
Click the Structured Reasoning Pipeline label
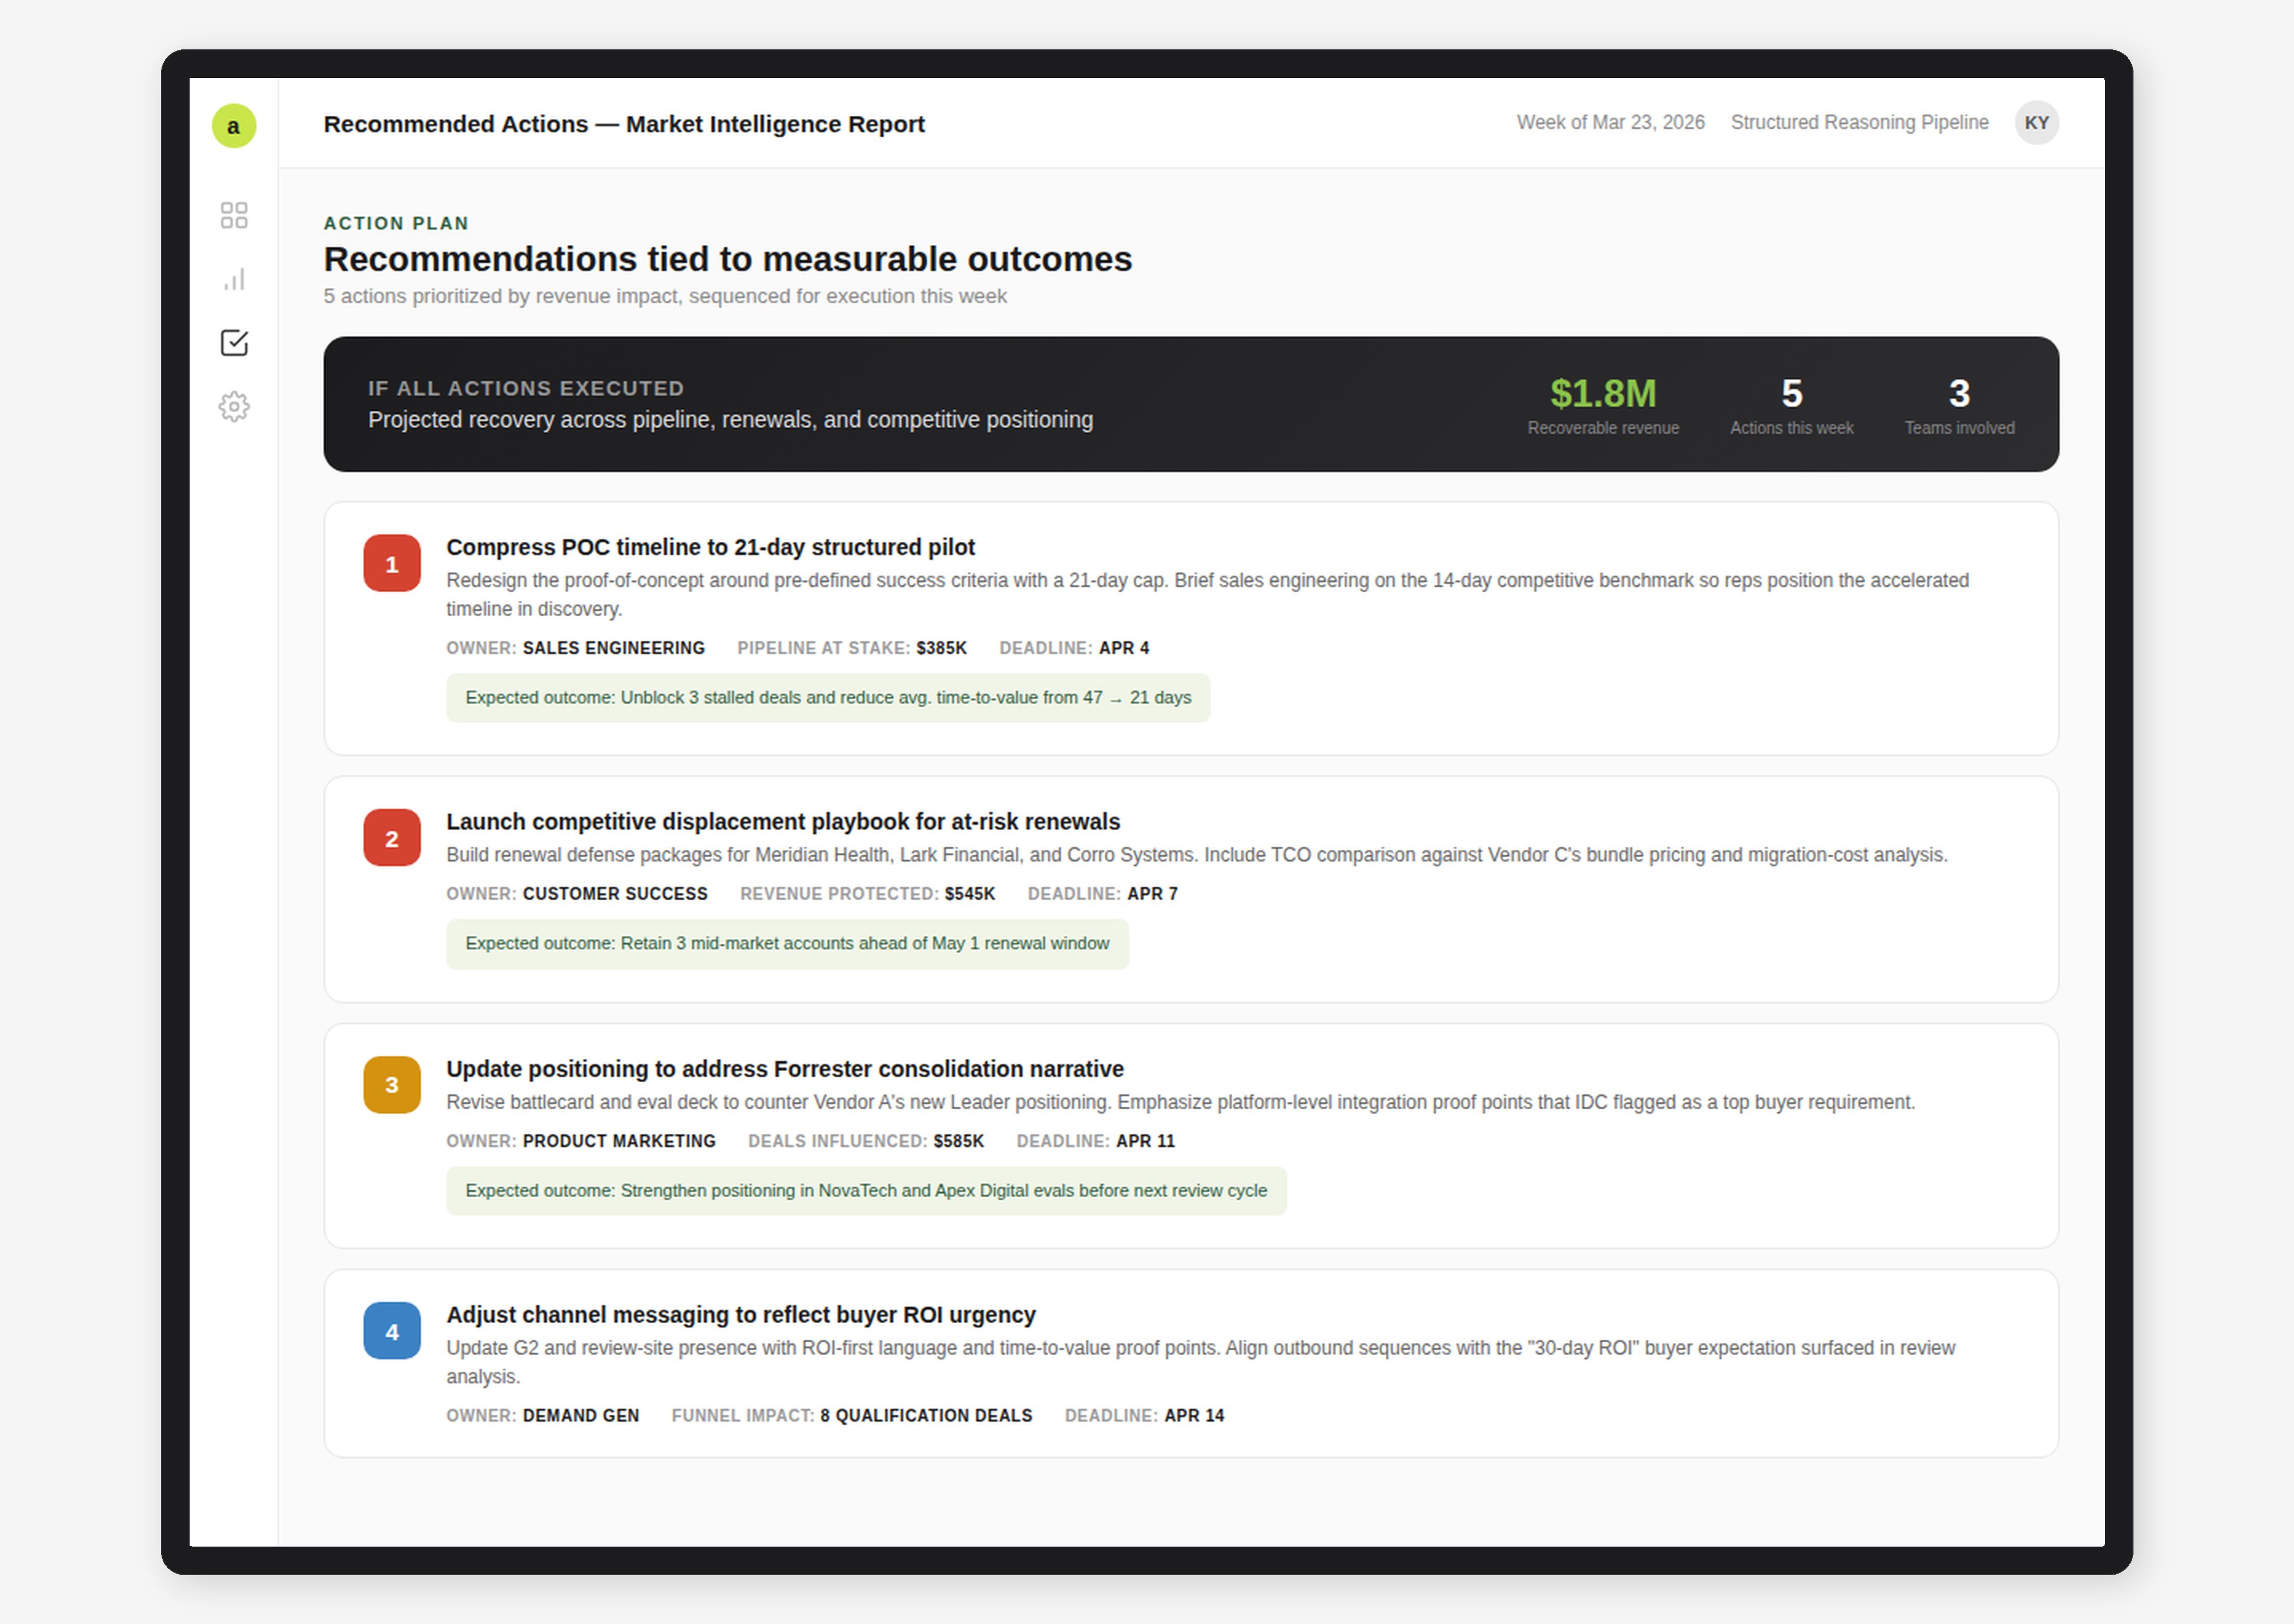click(x=1858, y=123)
